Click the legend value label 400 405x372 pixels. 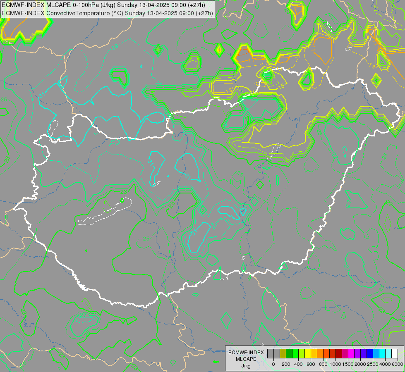click(x=298, y=364)
